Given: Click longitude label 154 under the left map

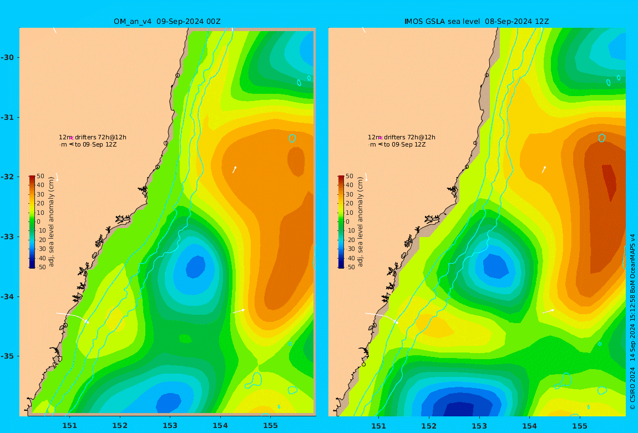Looking at the screenshot, I should [x=220, y=426].
